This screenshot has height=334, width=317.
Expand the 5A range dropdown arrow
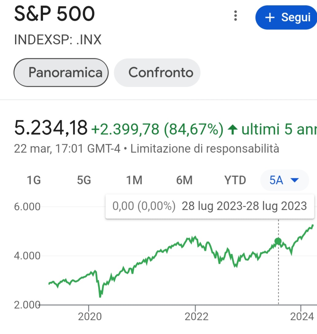coord(294,180)
